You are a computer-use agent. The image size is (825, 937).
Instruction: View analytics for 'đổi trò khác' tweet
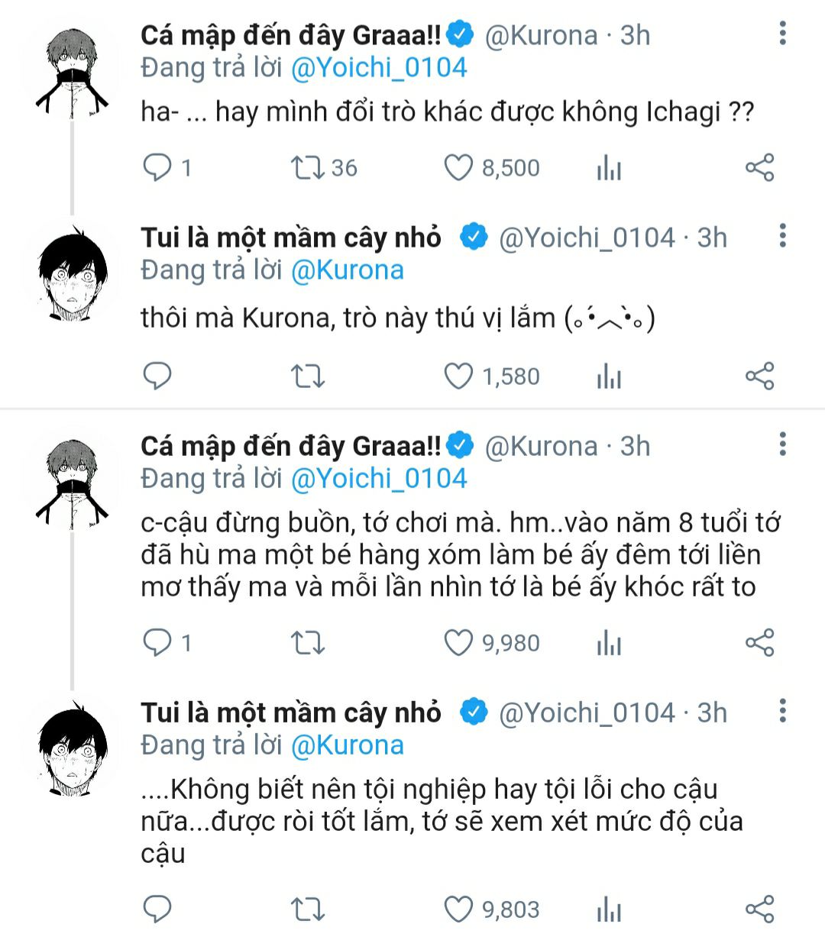tap(609, 168)
